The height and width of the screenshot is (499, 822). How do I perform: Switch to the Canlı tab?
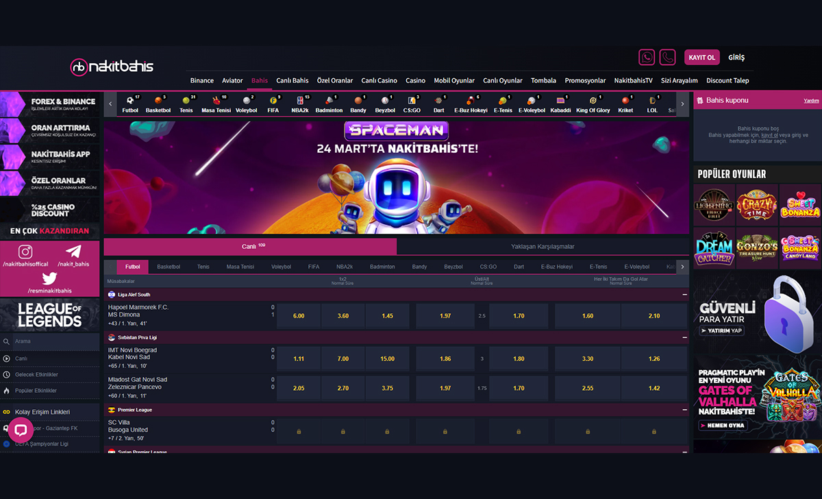250,247
